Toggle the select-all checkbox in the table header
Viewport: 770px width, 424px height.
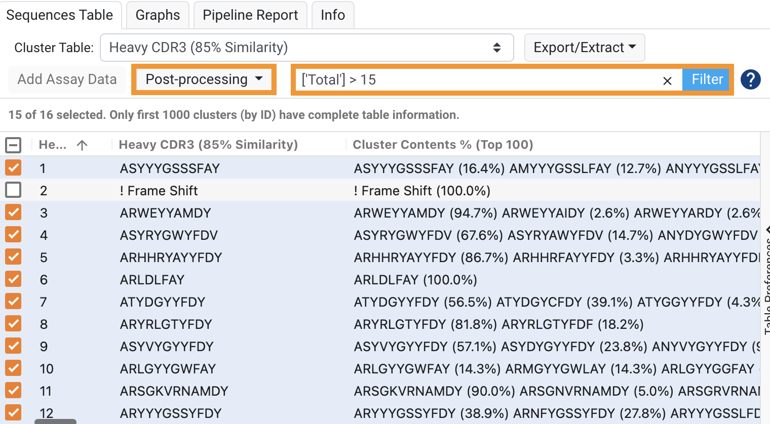(x=13, y=145)
